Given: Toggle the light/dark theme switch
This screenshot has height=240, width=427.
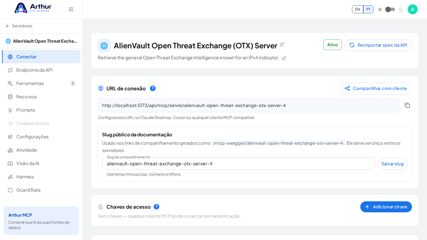Looking at the screenshot, I should (390, 9).
